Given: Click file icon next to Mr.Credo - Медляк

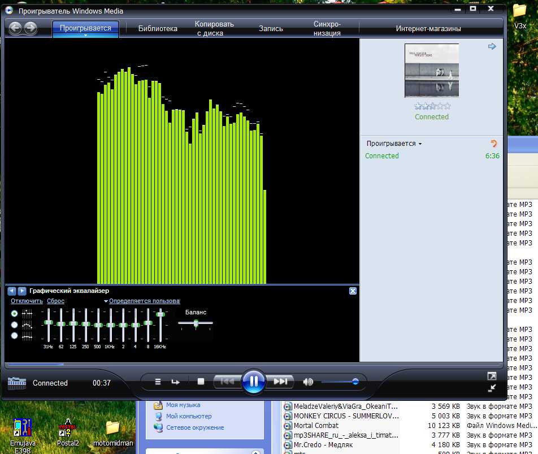Looking at the screenshot, I should [x=288, y=445].
